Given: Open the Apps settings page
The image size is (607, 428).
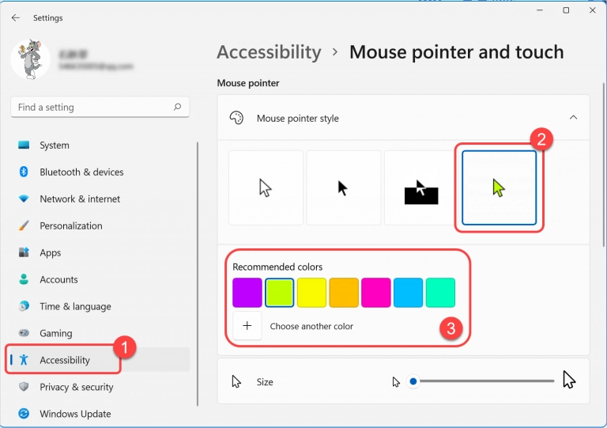Looking at the screenshot, I should click(x=100, y=252).
